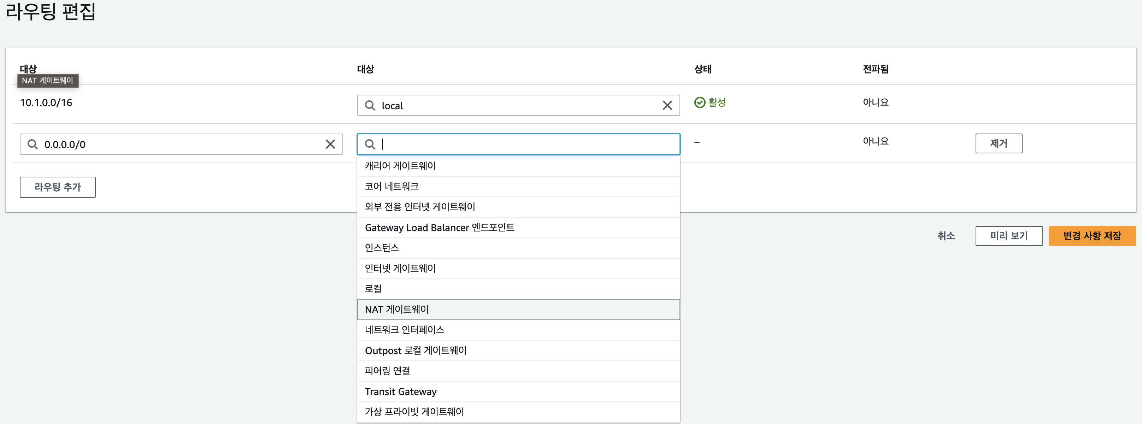Pick Gateway Load Balancer 엔드포인트
Screen dimensions: 1142x424
(x=518, y=228)
